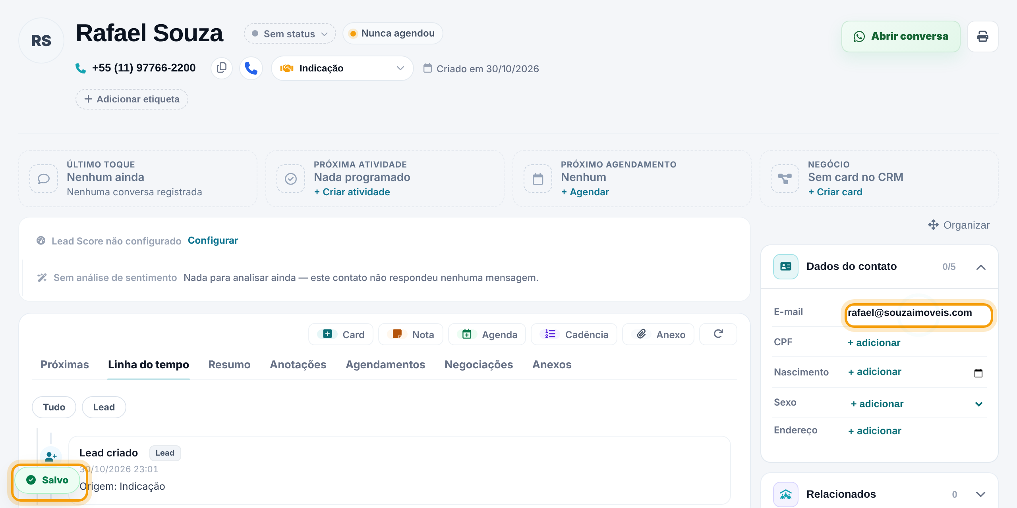Expand the Relacionados section
The image size is (1017, 508).
981,494
